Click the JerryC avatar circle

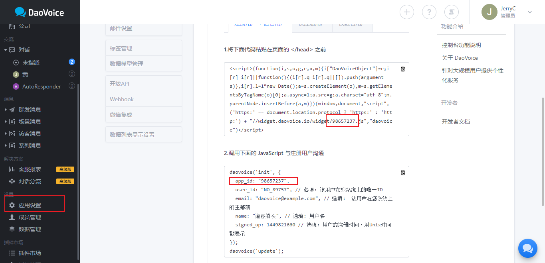pos(489,12)
